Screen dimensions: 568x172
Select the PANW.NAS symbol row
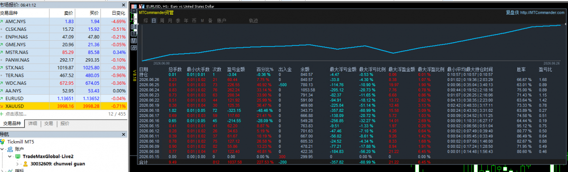click(x=63, y=60)
